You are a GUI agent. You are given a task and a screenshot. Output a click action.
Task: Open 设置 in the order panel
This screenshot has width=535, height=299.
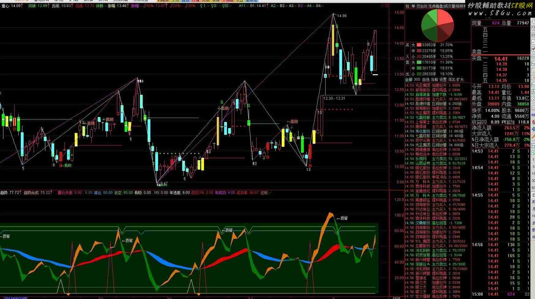(x=443, y=79)
